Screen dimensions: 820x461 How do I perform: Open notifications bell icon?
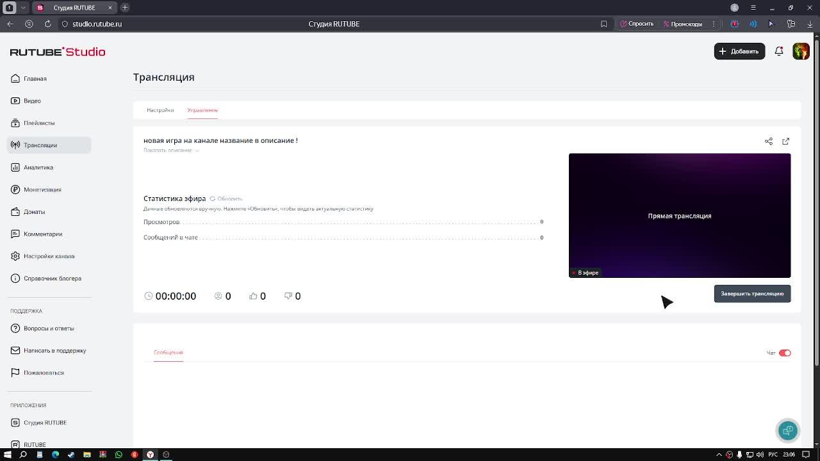click(779, 51)
